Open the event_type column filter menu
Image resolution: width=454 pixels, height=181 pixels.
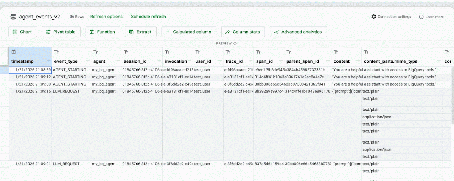click(88, 61)
